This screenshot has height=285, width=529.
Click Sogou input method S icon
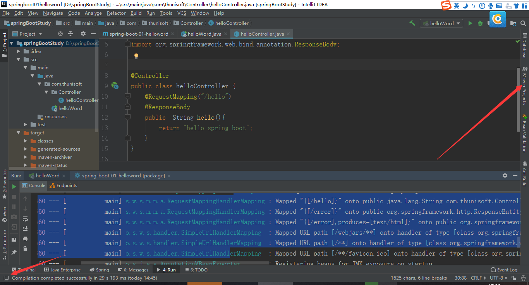click(x=447, y=6)
